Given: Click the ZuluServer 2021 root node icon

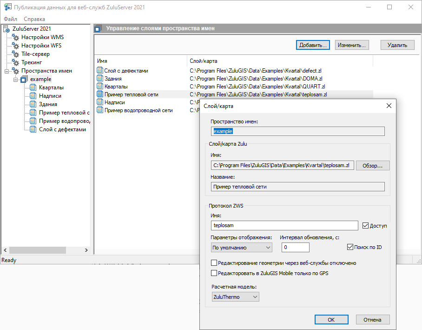Looking at the screenshot, I should 7,29.
